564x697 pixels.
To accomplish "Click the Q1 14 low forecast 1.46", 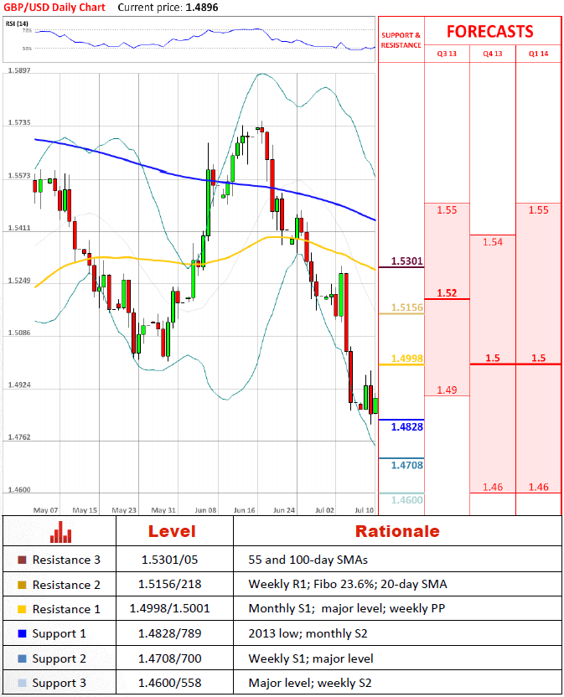I will click(538, 488).
